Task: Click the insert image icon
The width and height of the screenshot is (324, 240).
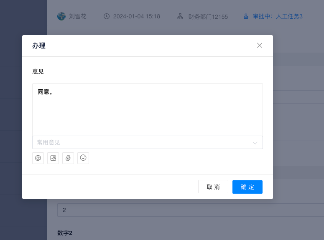Action: (x=53, y=158)
